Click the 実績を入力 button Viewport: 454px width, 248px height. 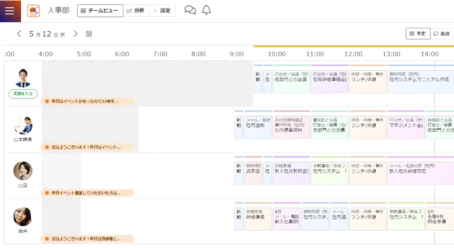click(23, 94)
